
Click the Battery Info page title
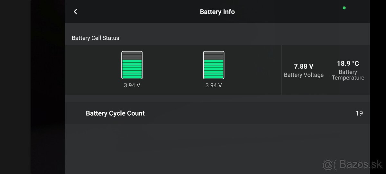(217, 12)
